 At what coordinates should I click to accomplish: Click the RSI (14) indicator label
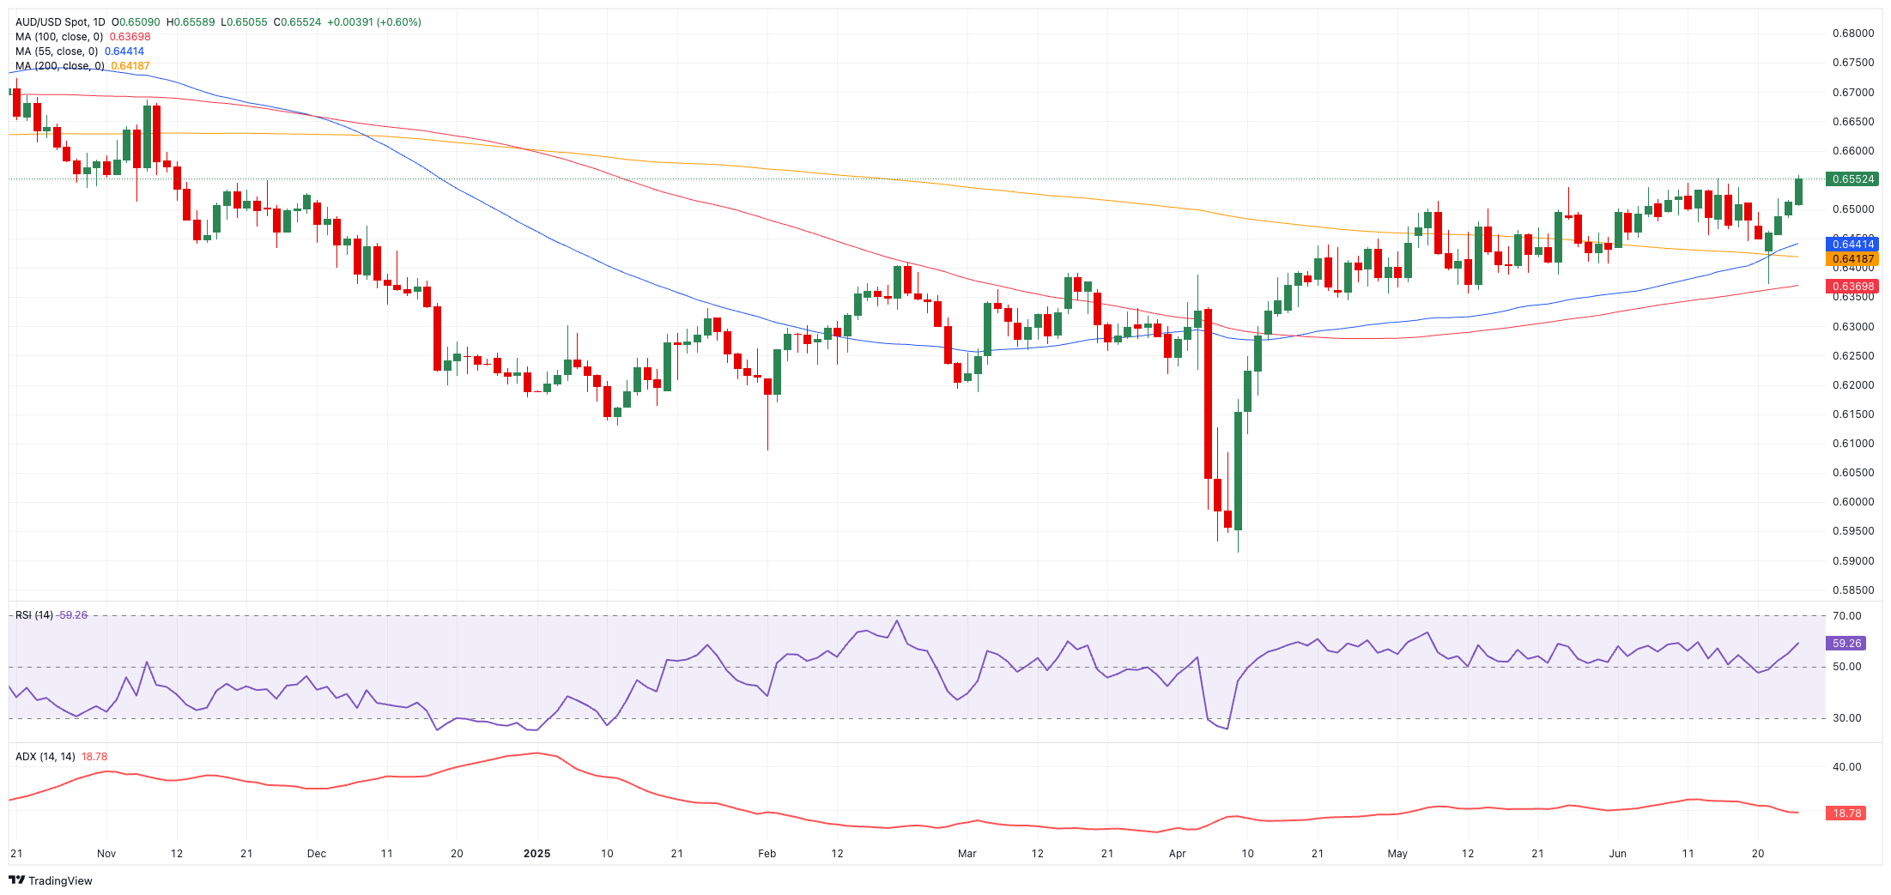[34, 615]
